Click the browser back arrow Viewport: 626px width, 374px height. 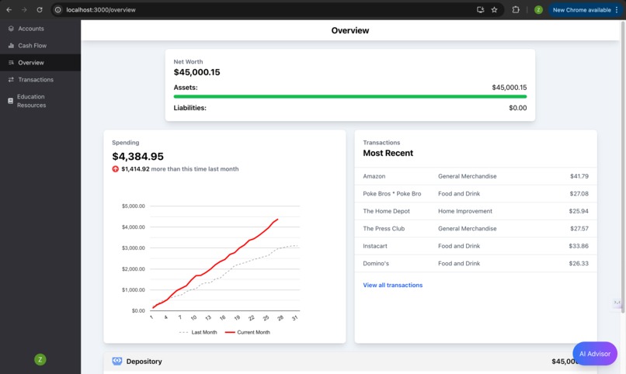pyautogui.click(x=9, y=9)
